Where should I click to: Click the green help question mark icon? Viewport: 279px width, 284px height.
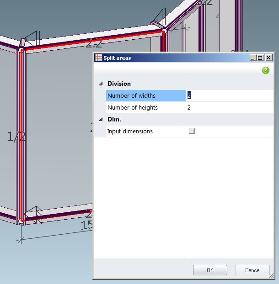click(x=265, y=70)
